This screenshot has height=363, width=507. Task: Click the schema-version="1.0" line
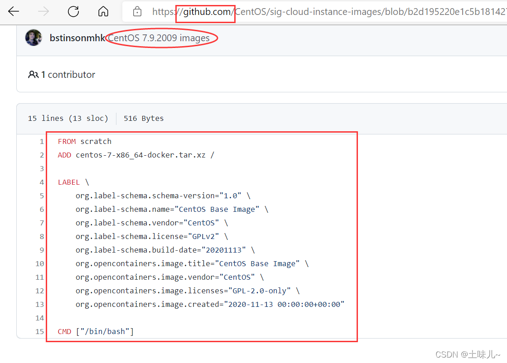pyautogui.click(x=163, y=196)
